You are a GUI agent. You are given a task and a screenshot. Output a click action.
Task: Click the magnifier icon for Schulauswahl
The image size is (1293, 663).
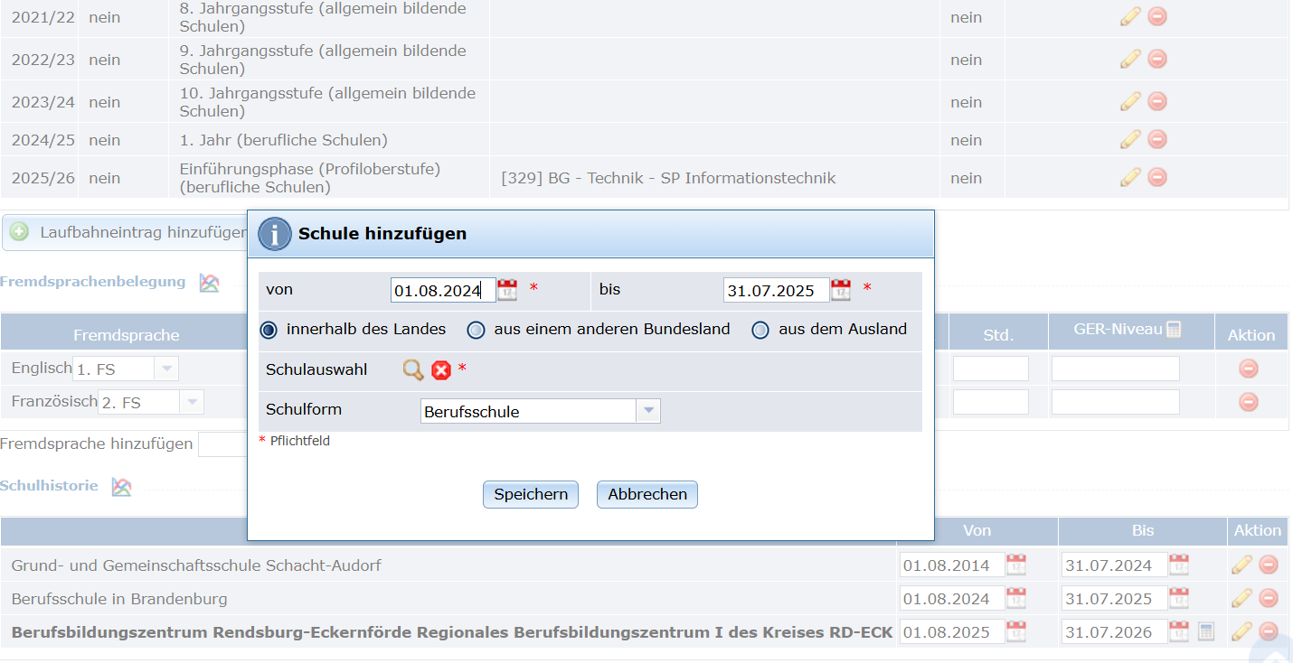coord(413,369)
